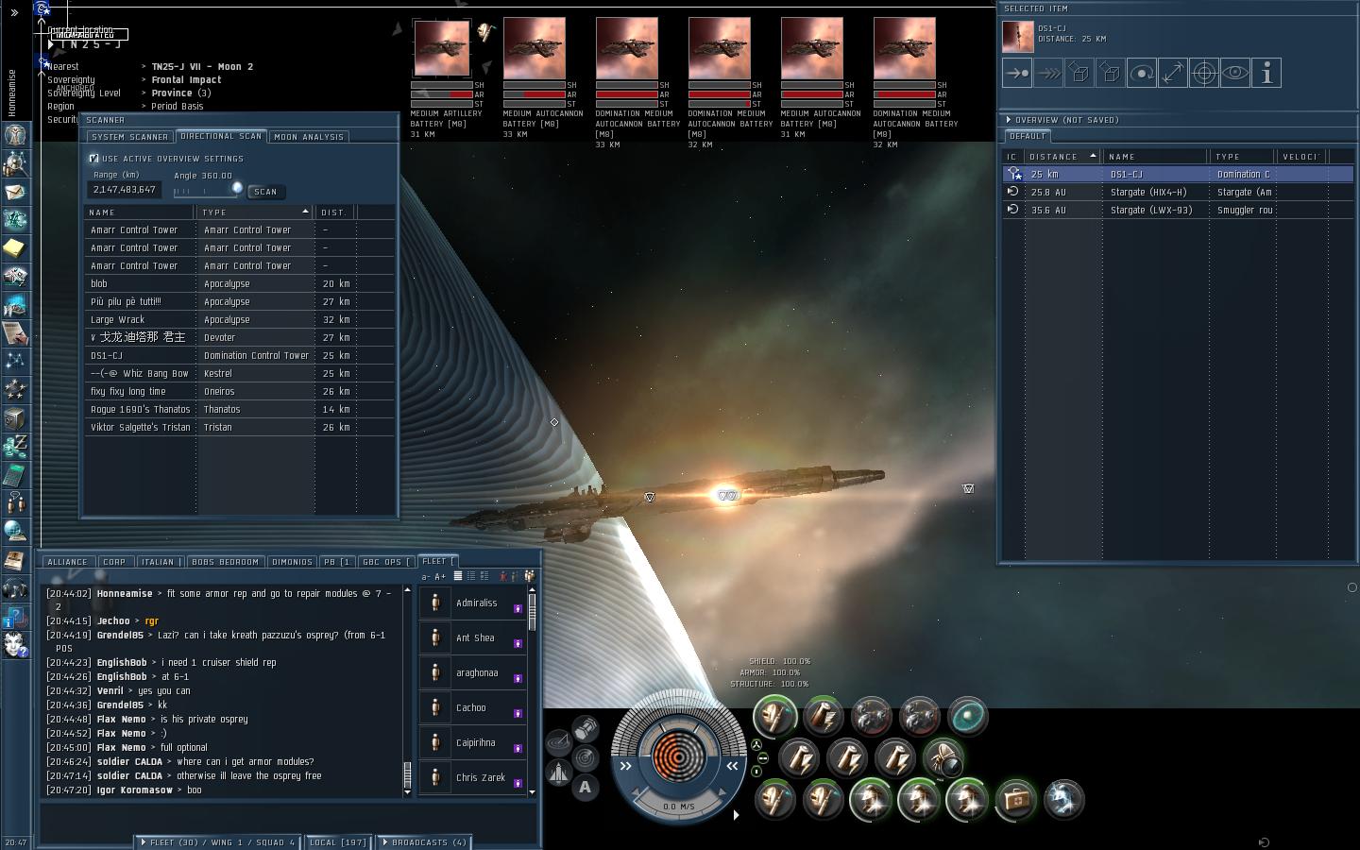
Task: Sort scanner results by Name column
Action: (x=139, y=212)
